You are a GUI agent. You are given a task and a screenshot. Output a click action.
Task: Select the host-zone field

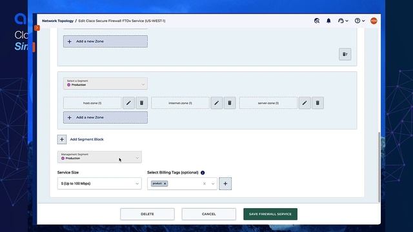click(92, 103)
